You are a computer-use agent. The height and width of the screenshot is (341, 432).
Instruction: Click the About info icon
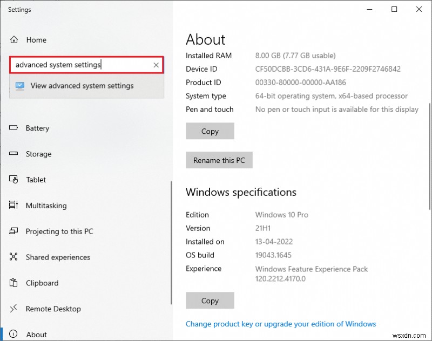pyautogui.click(x=14, y=335)
